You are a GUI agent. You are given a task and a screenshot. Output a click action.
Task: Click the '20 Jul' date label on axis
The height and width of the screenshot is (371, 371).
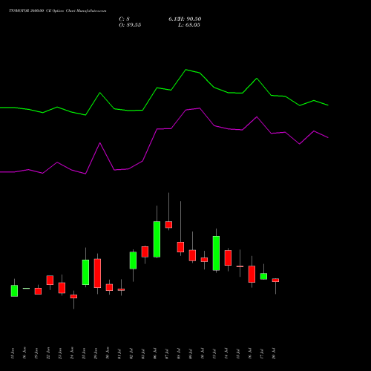274,353
